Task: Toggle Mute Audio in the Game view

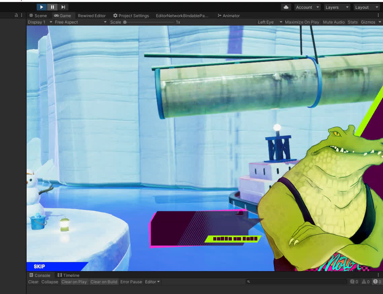Action: (334, 22)
